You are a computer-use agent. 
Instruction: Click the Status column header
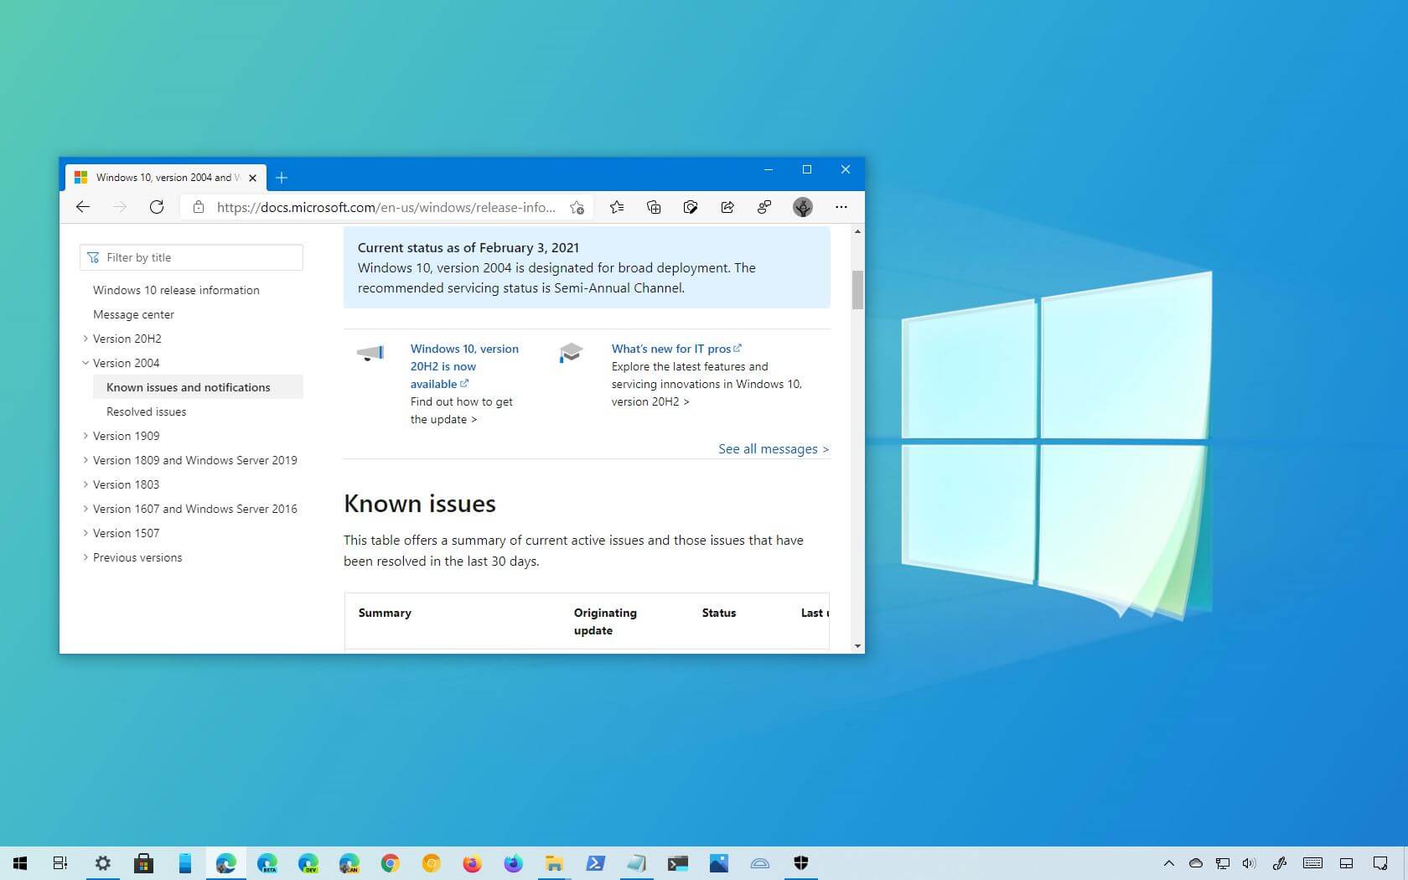[x=718, y=613]
